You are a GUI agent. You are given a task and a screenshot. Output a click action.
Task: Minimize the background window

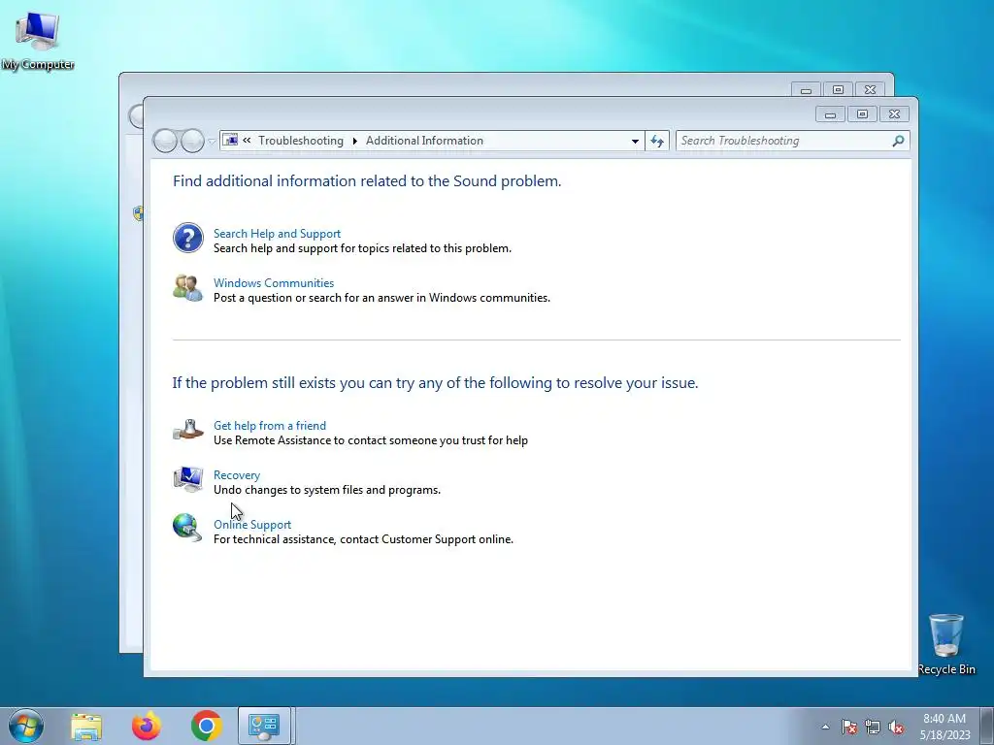[x=806, y=90]
